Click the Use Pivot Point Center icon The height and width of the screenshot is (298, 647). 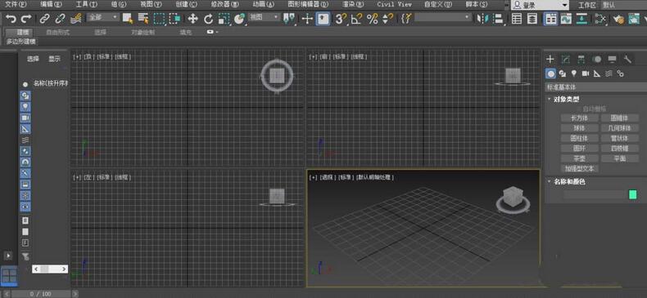point(289,19)
